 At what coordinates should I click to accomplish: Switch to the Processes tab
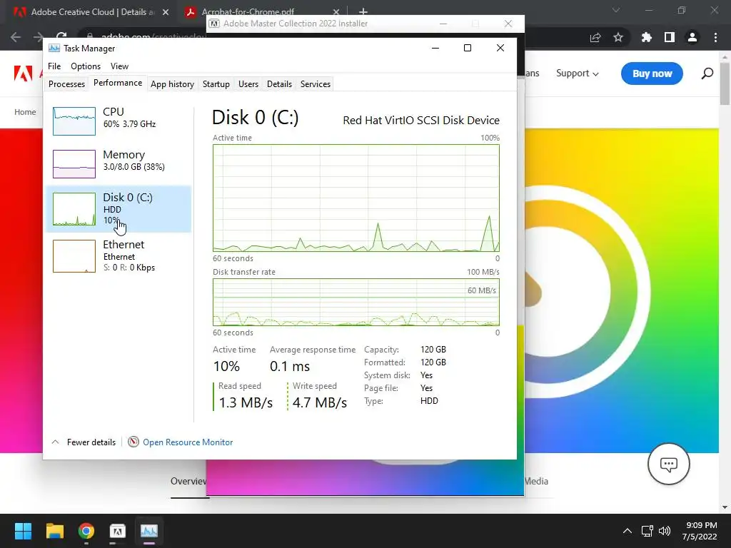coord(66,84)
